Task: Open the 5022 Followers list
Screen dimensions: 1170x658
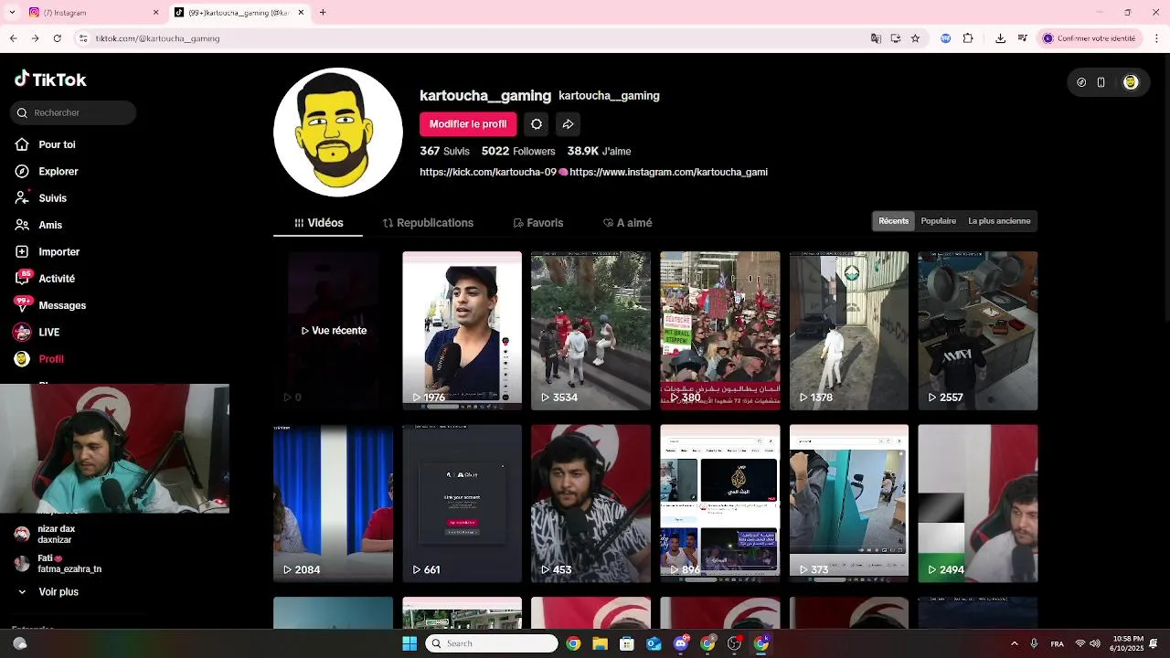Action: [x=518, y=151]
